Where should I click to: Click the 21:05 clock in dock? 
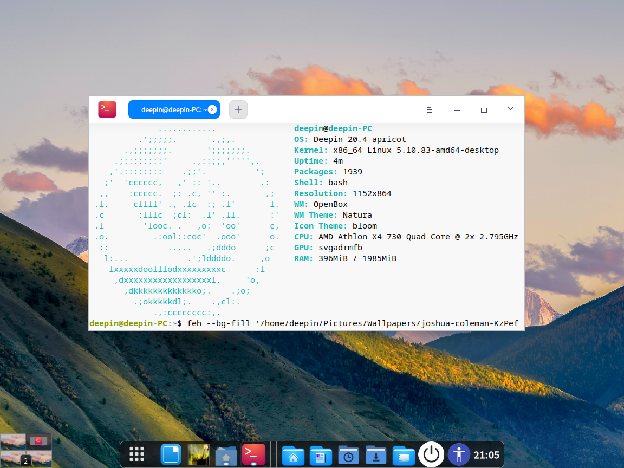point(486,455)
